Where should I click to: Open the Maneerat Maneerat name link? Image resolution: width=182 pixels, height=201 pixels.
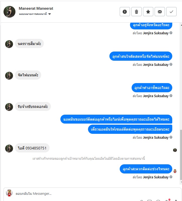click(36, 8)
